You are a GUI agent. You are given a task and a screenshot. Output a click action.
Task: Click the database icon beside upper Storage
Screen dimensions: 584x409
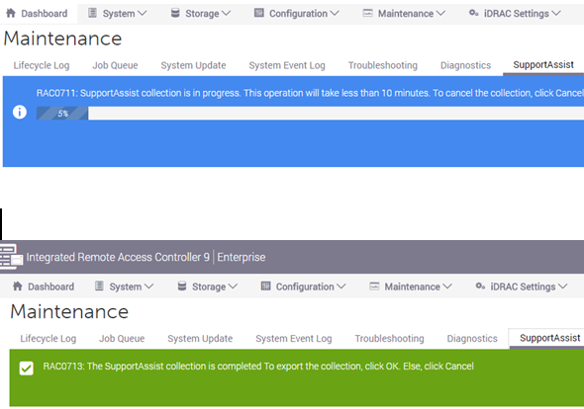175,13
